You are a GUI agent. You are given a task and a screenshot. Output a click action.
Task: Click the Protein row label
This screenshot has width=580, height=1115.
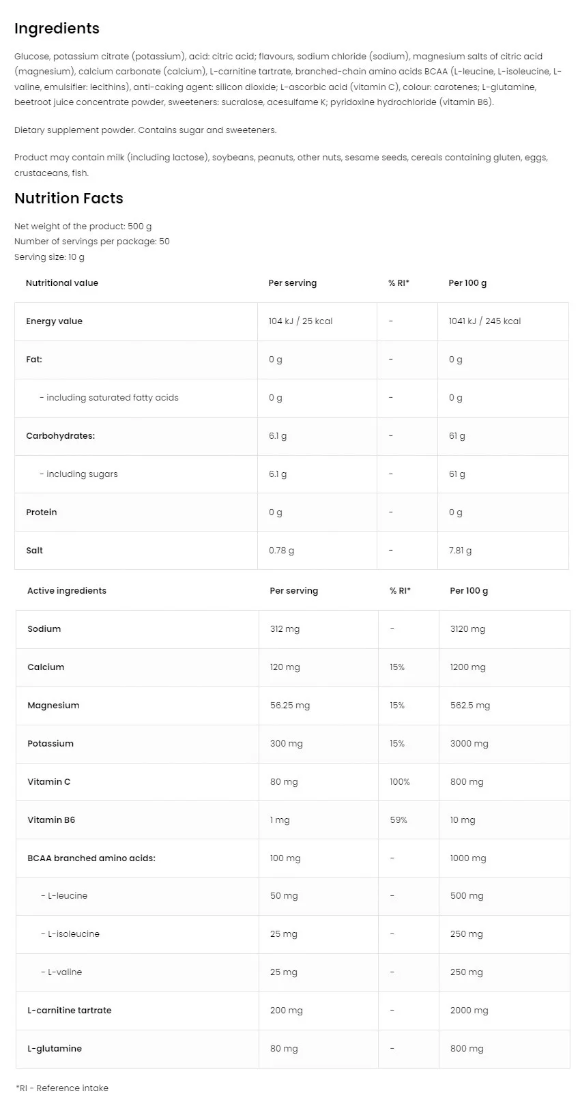[x=42, y=512]
